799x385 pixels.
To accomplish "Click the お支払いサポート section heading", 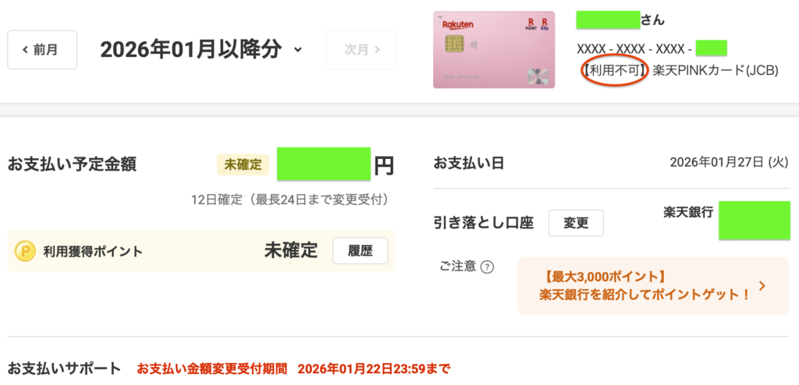I will 64,368.
